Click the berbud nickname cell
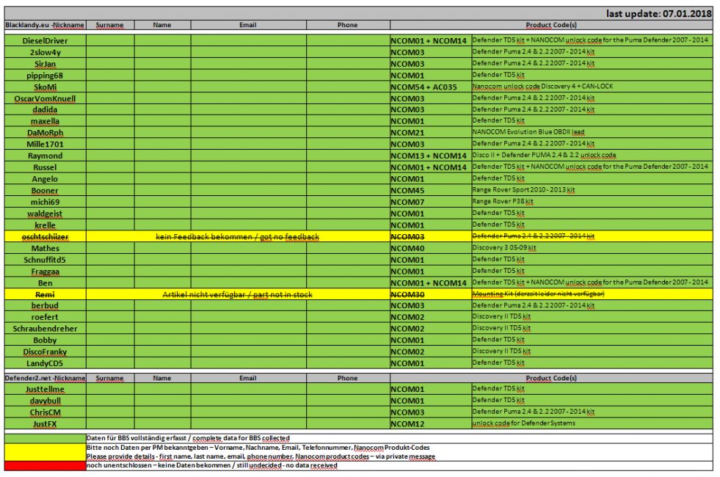720x477 pixels. 45,306
